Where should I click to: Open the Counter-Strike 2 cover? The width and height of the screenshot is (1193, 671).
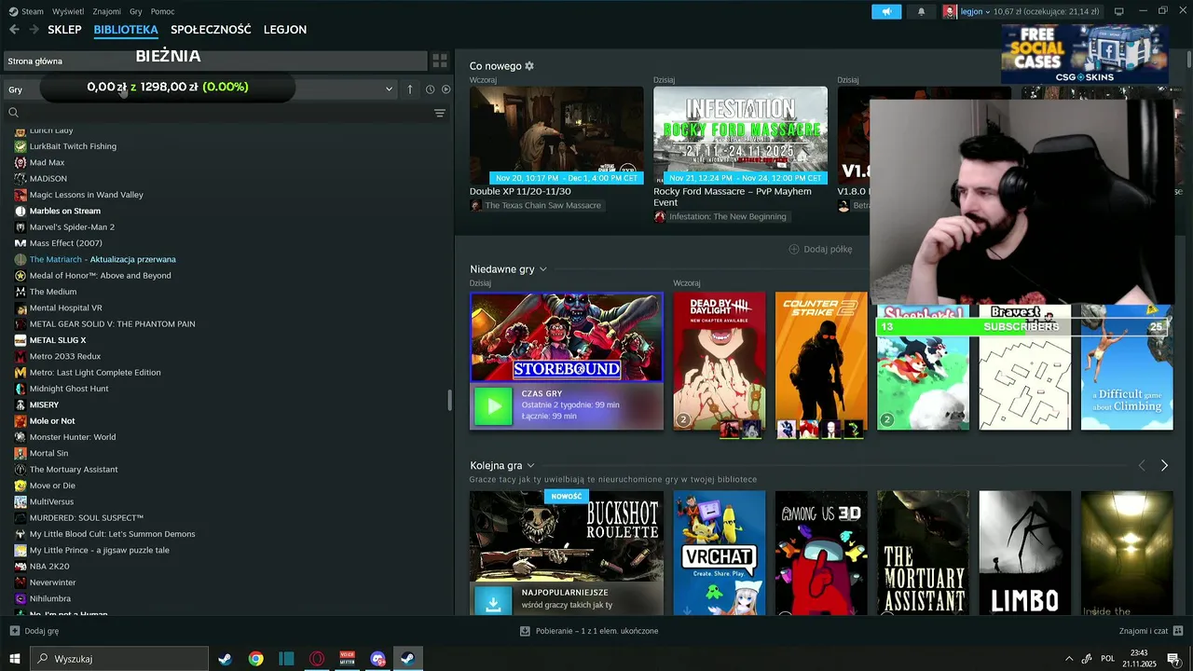(x=821, y=361)
